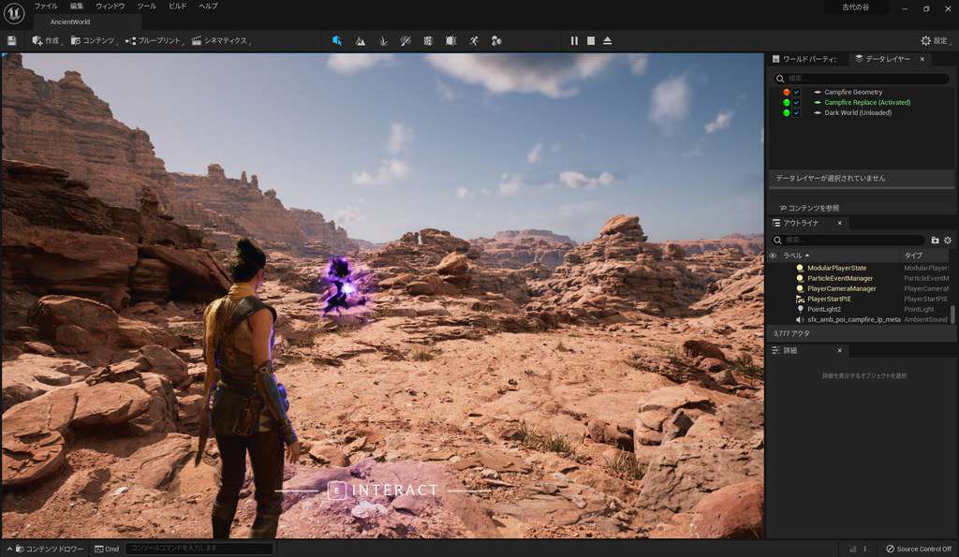Viewport: 959px width, 557px height.
Task: Toggle Campfire Geometry layer checkbox
Action: pyautogui.click(x=796, y=93)
